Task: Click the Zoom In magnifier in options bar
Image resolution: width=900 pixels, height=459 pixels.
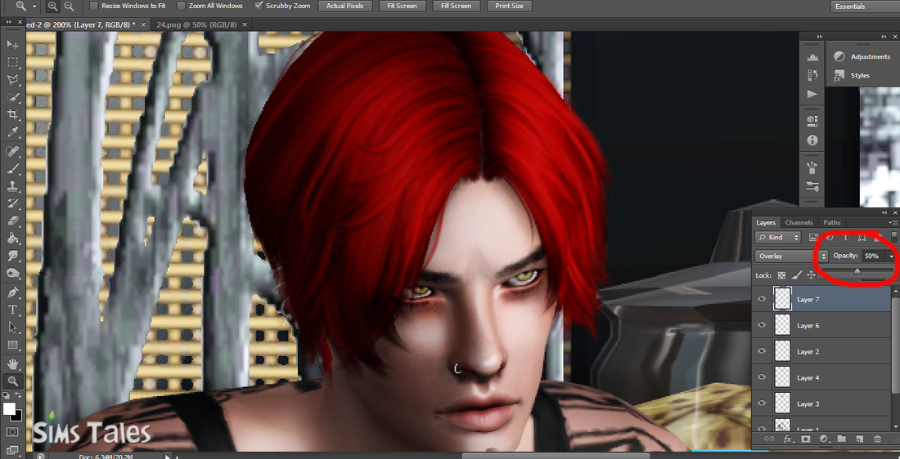Action: [52, 6]
